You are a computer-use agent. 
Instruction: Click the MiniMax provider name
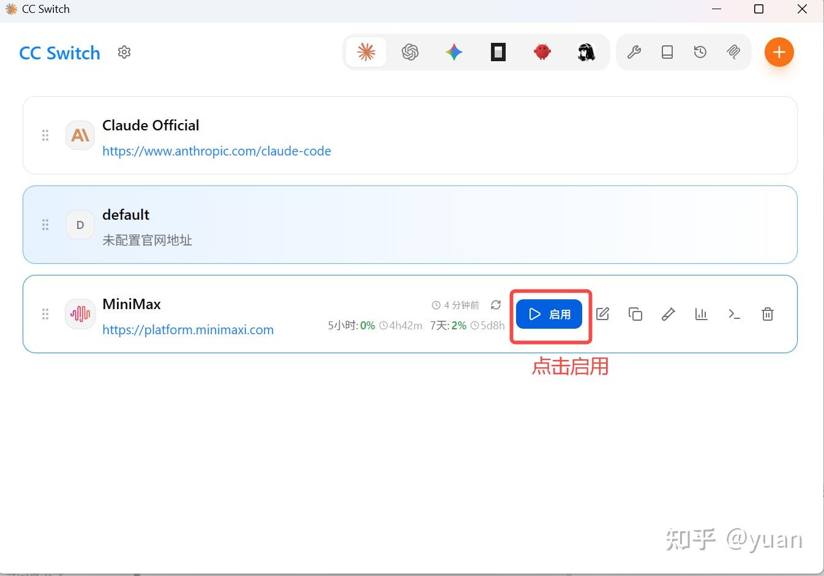(x=132, y=304)
